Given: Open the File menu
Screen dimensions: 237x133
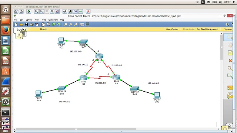Looking at the screenshot, I should 16,20.
